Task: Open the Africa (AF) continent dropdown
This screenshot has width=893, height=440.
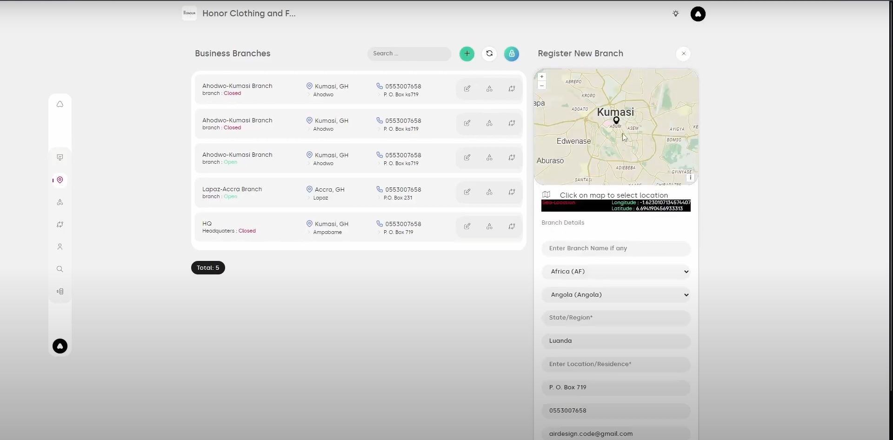Action: tap(616, 272)
